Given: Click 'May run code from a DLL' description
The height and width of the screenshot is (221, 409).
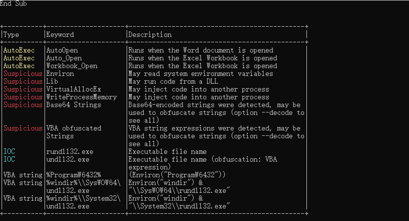Looking at the screenshot, I should [173, 81].
